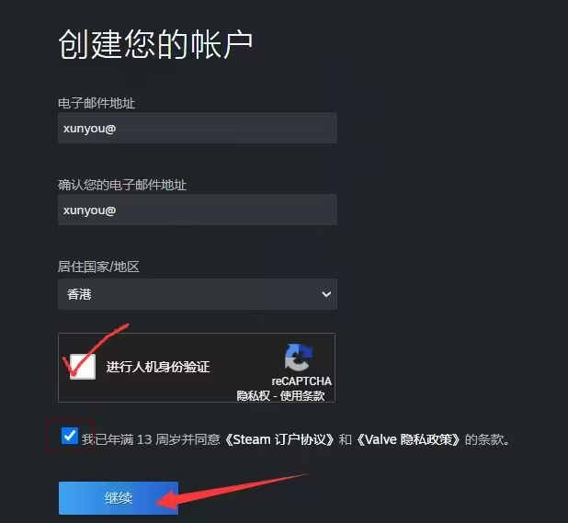Image resolution: width=568 pixels, height=523 pixels.
Task: Click the chevron arrow of country selector
Action: (x=326, y=294)
